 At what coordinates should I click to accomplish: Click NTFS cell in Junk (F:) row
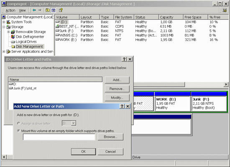pos(119,31)
